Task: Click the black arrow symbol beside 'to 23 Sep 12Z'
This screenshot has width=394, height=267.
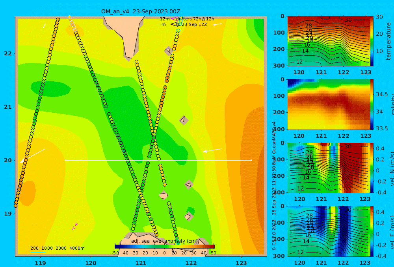Action: click(174, 24)
